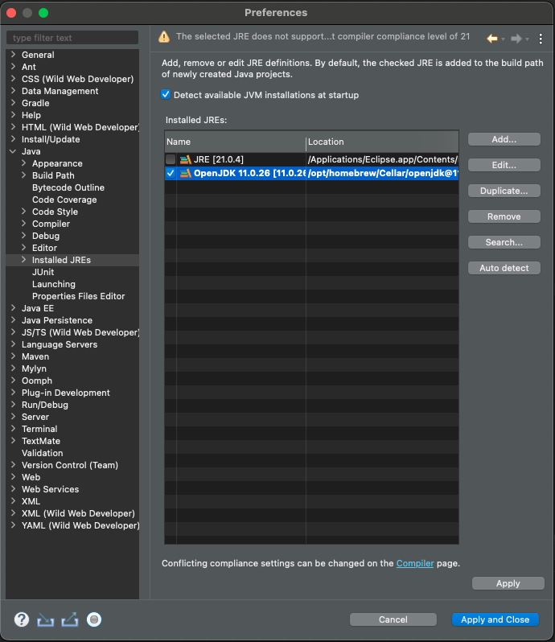Sort by the Location column header

pos(382,142)
